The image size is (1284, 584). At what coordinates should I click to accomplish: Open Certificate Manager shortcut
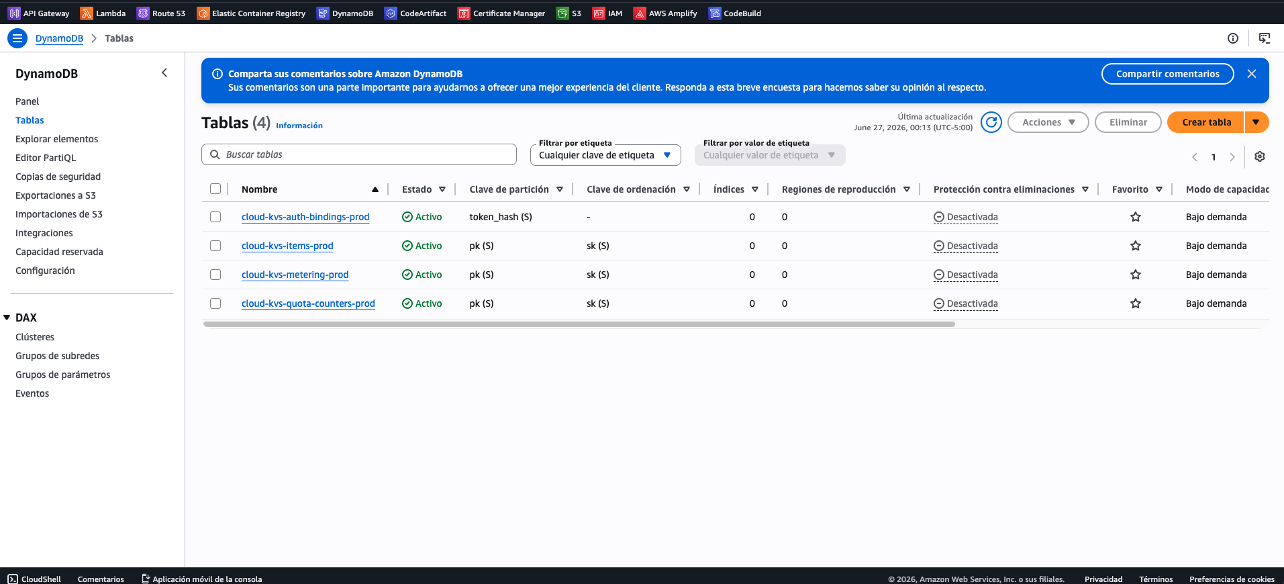(x=501, y=13)
